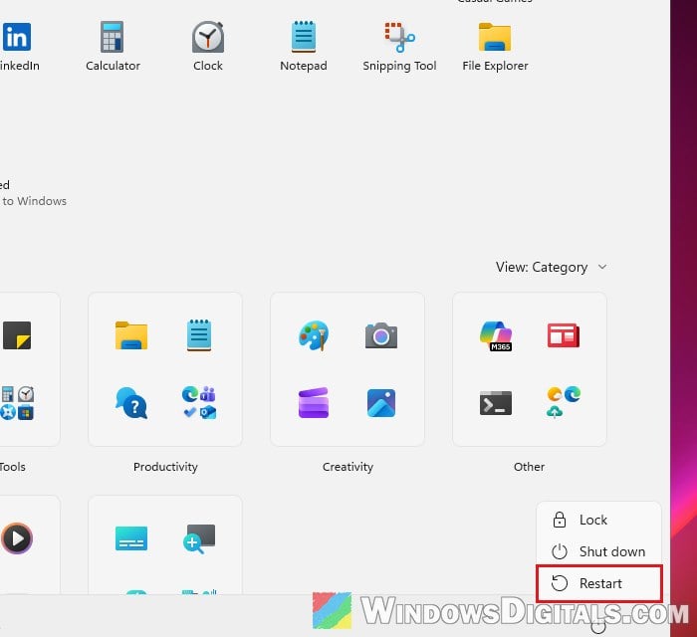Open Sticky Notes in the Tools category

(17, 335)
